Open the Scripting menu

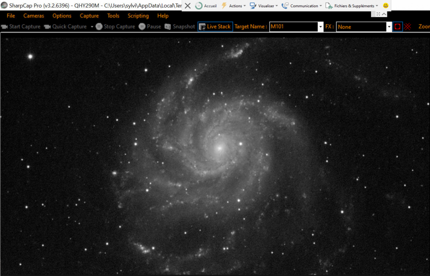click(138, 16)
